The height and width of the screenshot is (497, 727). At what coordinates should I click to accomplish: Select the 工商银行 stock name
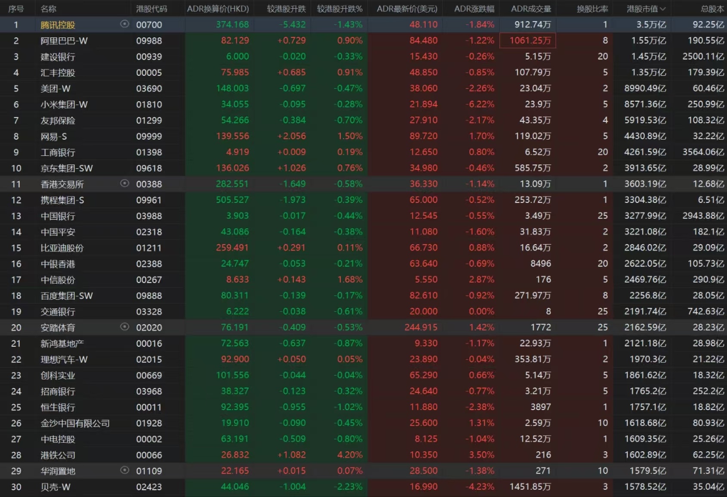pos(58,152)
